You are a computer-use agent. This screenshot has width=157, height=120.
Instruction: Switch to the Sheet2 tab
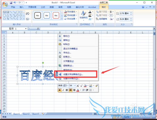26,114
